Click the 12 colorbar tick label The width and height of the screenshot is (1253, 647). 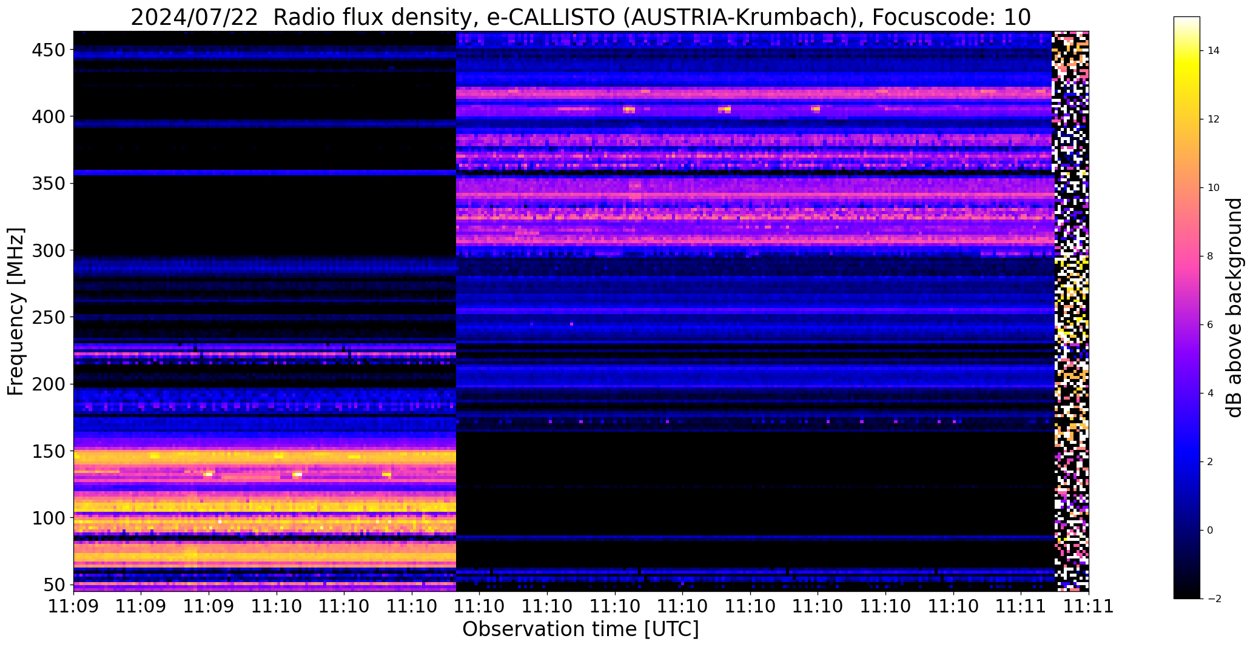pos(1214,119)
